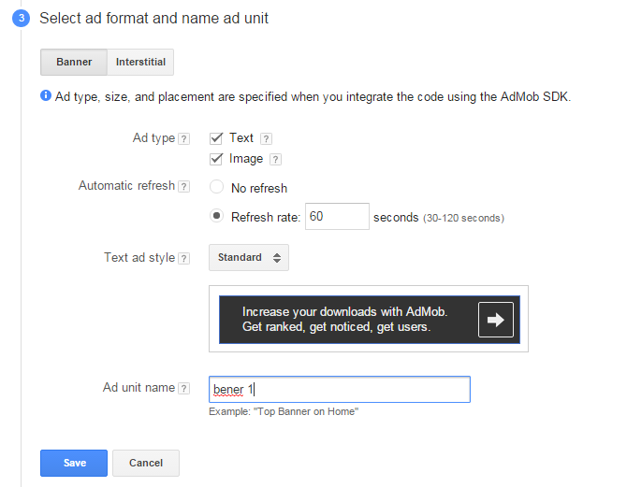627x487 pixels.
Task: Click the arrow icon in the ad preview
Action: 495,320
